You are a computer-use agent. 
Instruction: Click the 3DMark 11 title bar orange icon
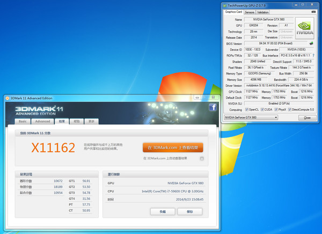pos(8,98)
